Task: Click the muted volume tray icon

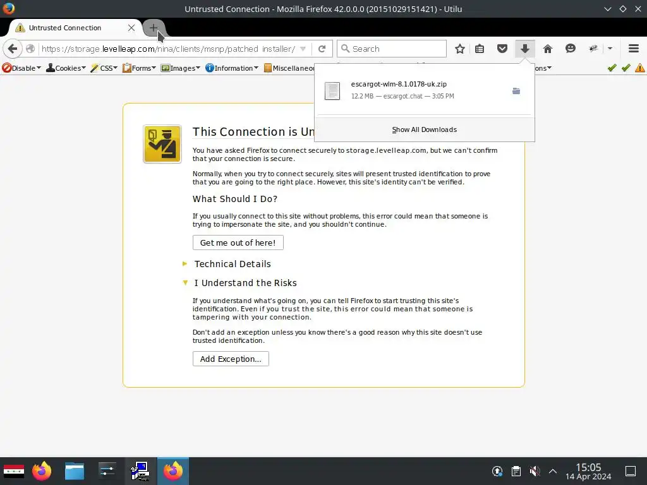Action: (x=535, y=471)
